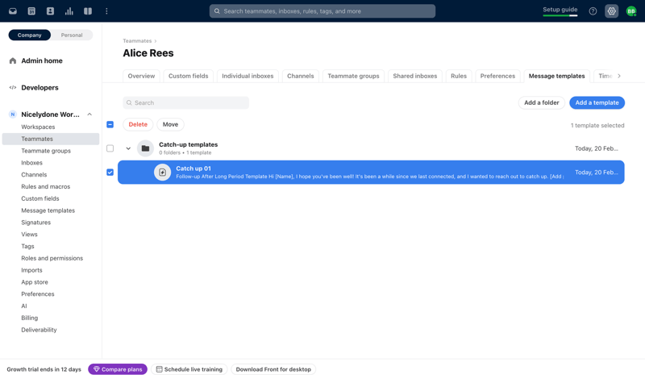Focus the templates Search field

coord(186,103)
